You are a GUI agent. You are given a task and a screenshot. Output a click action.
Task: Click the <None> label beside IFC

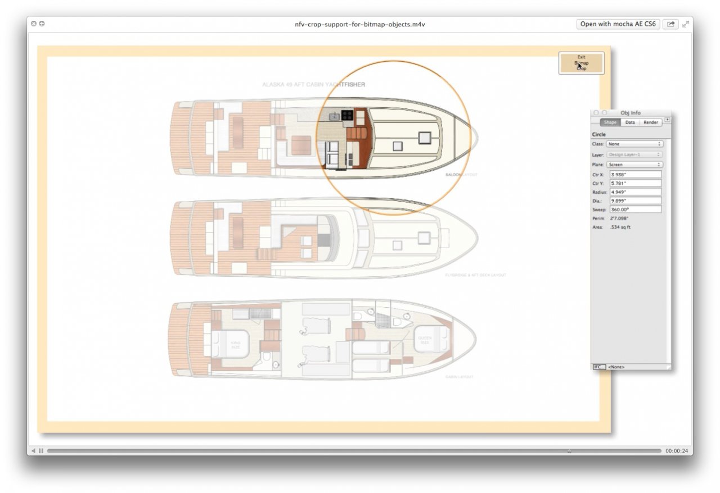[x=616, y=367]
